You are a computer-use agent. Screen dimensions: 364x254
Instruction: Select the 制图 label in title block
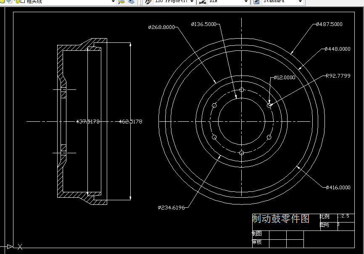pos(257,233)
